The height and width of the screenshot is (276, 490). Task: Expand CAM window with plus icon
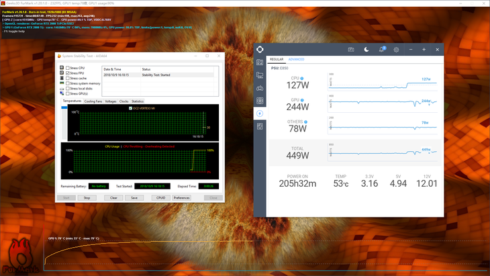click(424, 50)
